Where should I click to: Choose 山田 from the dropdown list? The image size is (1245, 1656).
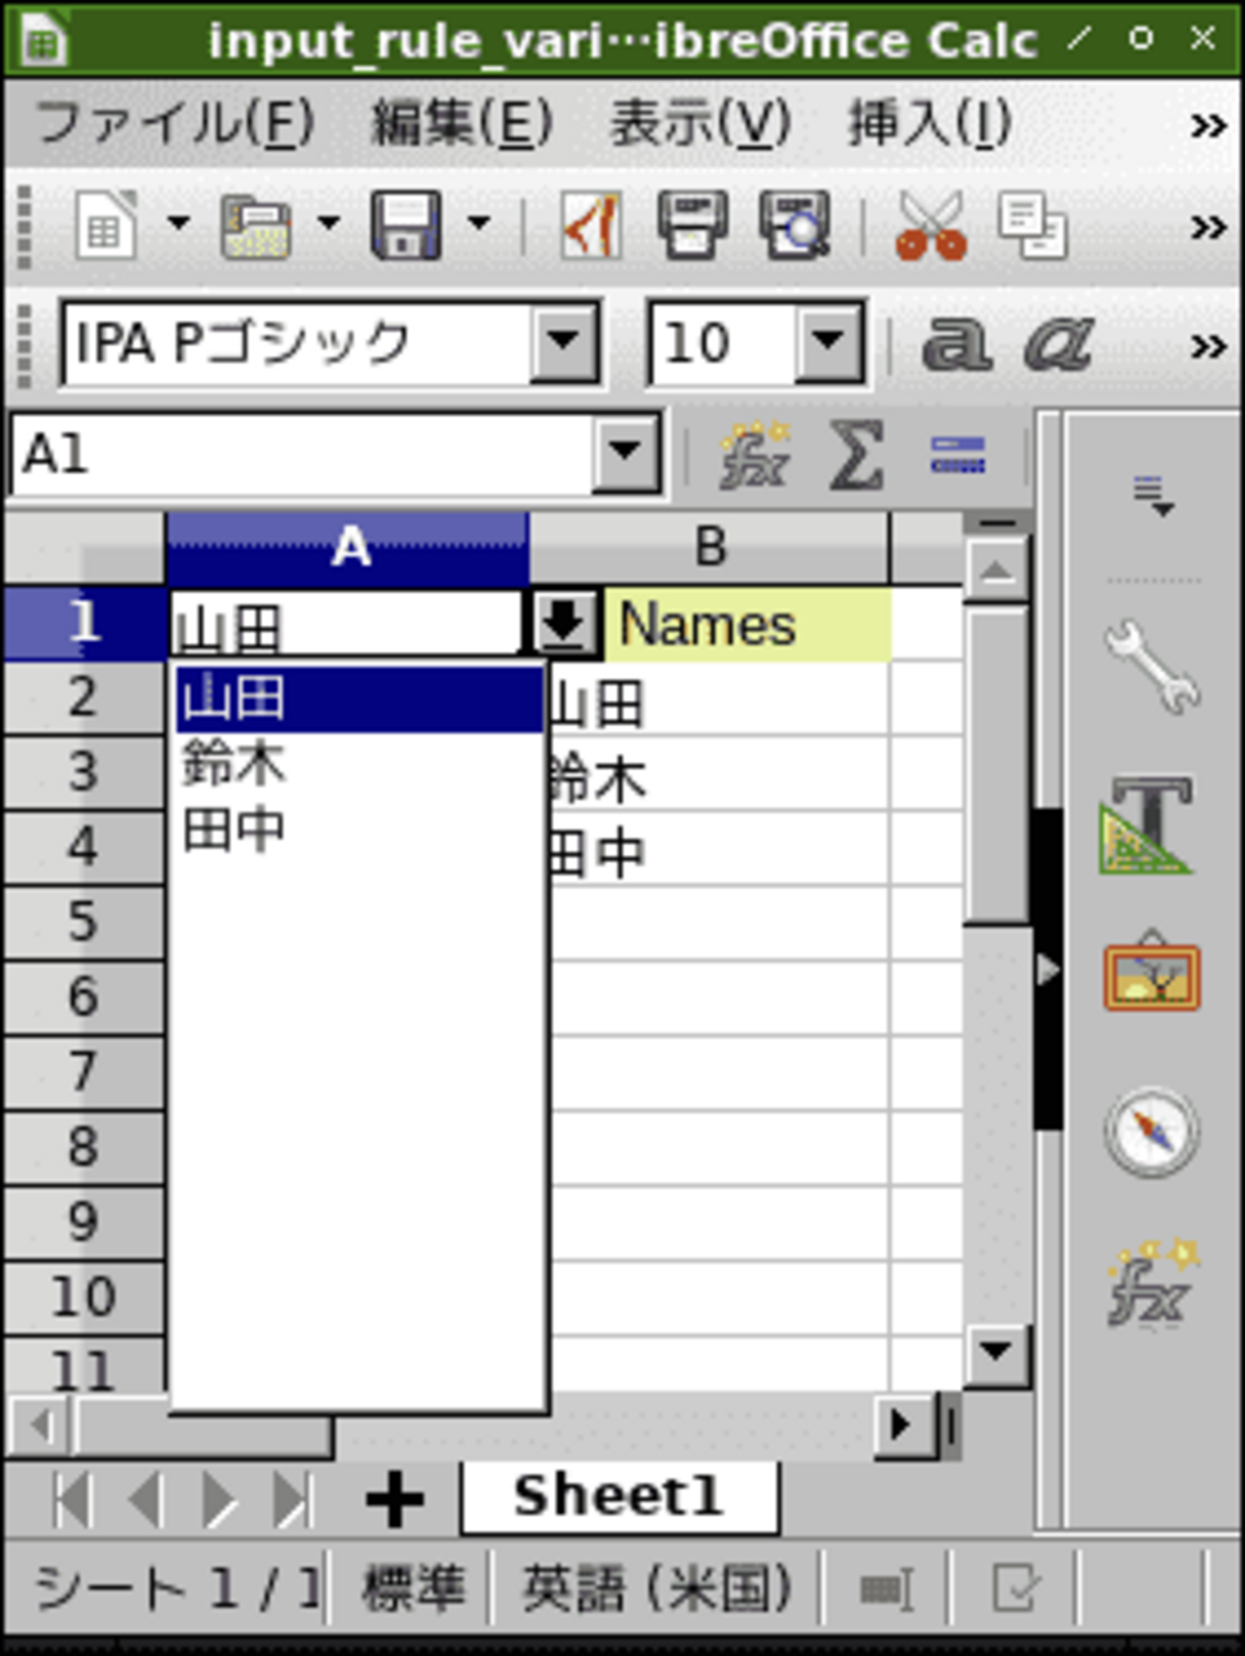[359, 698]
